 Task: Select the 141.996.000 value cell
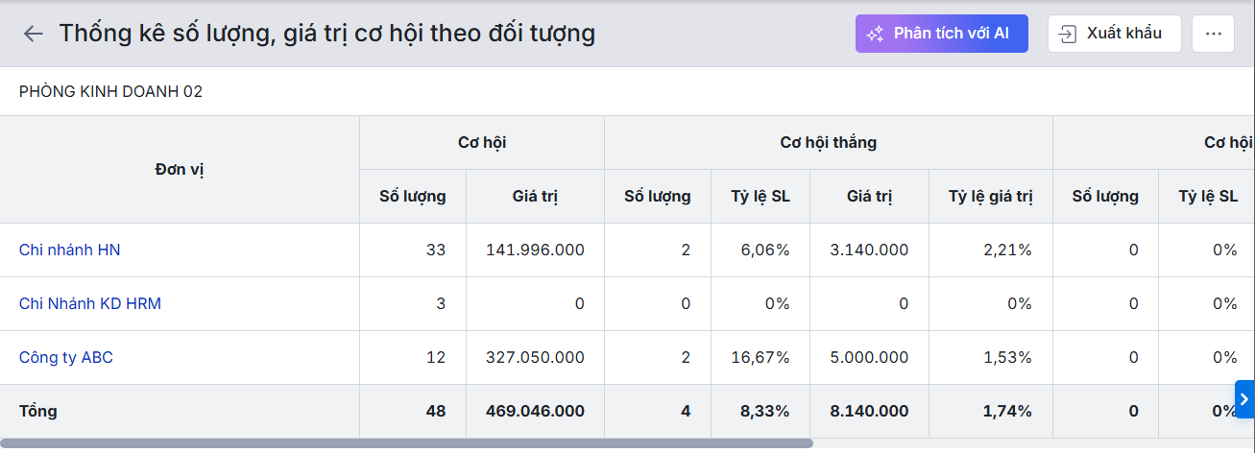click(x=535, y=250)
